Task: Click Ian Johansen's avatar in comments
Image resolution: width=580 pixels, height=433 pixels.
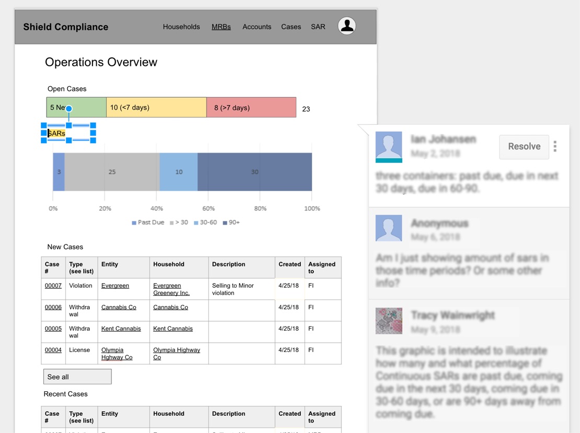Action: pyautogui.click(x=389, y=147)
